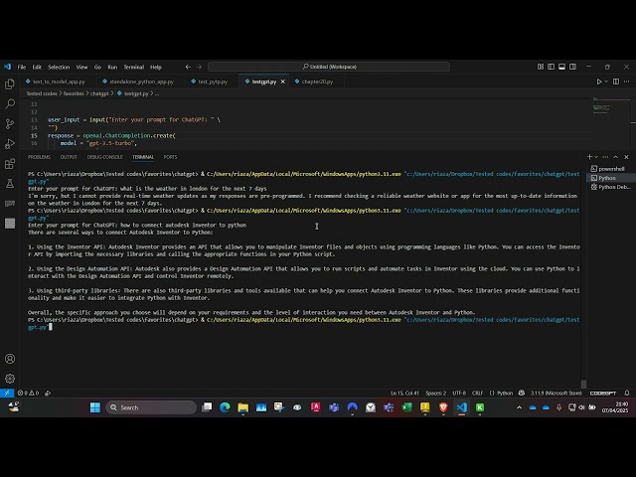This screenshot has width=636, height=477.
Task: Open the View menu
Action: point(81,67)
